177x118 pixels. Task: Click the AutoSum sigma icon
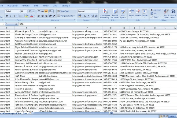tap(152, 10)
